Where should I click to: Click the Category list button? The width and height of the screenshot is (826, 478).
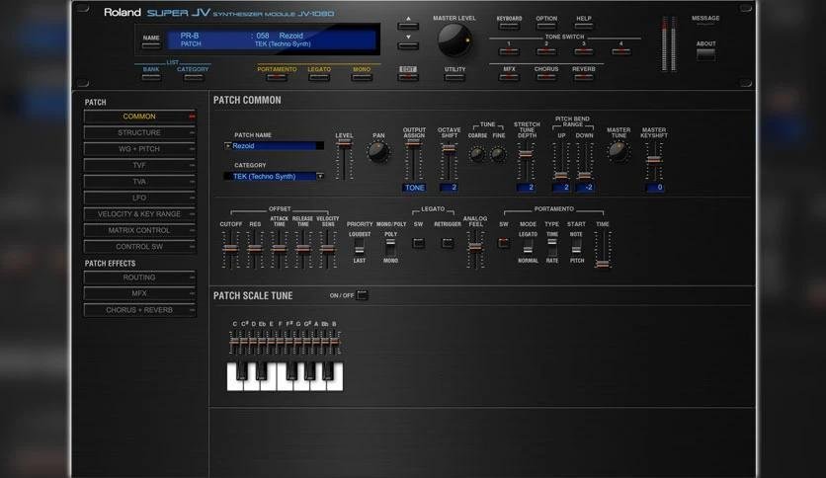194,77
